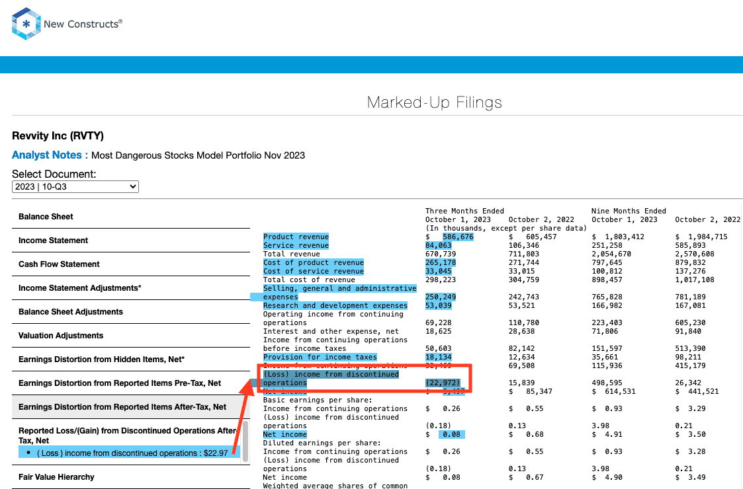Viewport: 743px width, 489px height.
Task: Expand Valuation Adjustments section
Action: click(131, 336)
